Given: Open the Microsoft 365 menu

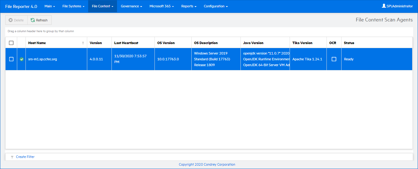Looking at the screenshot, I should point(162,6).
